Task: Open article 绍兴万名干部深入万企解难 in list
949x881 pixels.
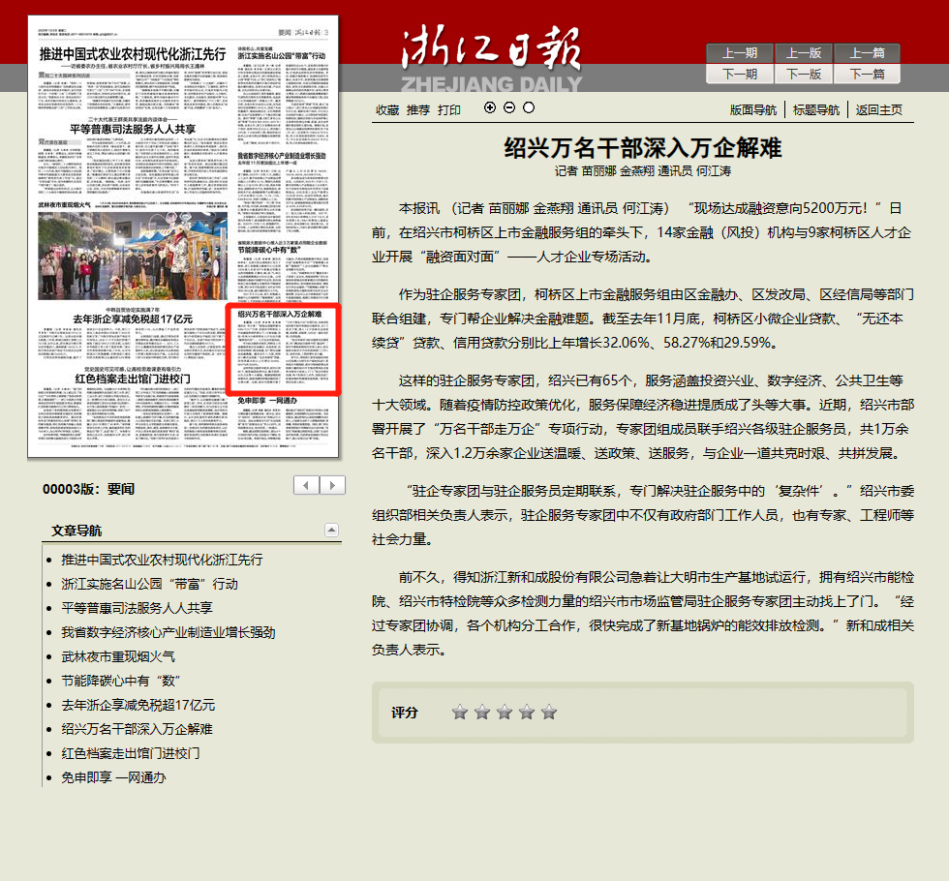Action: click(137, 729)
